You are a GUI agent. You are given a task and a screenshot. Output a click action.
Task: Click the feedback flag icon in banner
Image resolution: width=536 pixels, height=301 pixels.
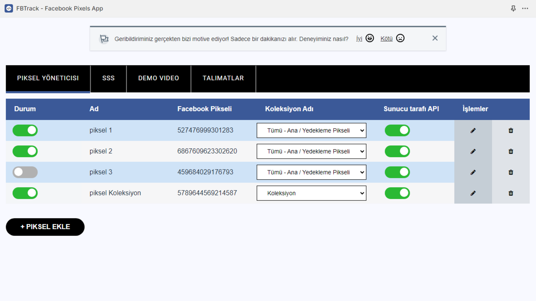(104, 39)
